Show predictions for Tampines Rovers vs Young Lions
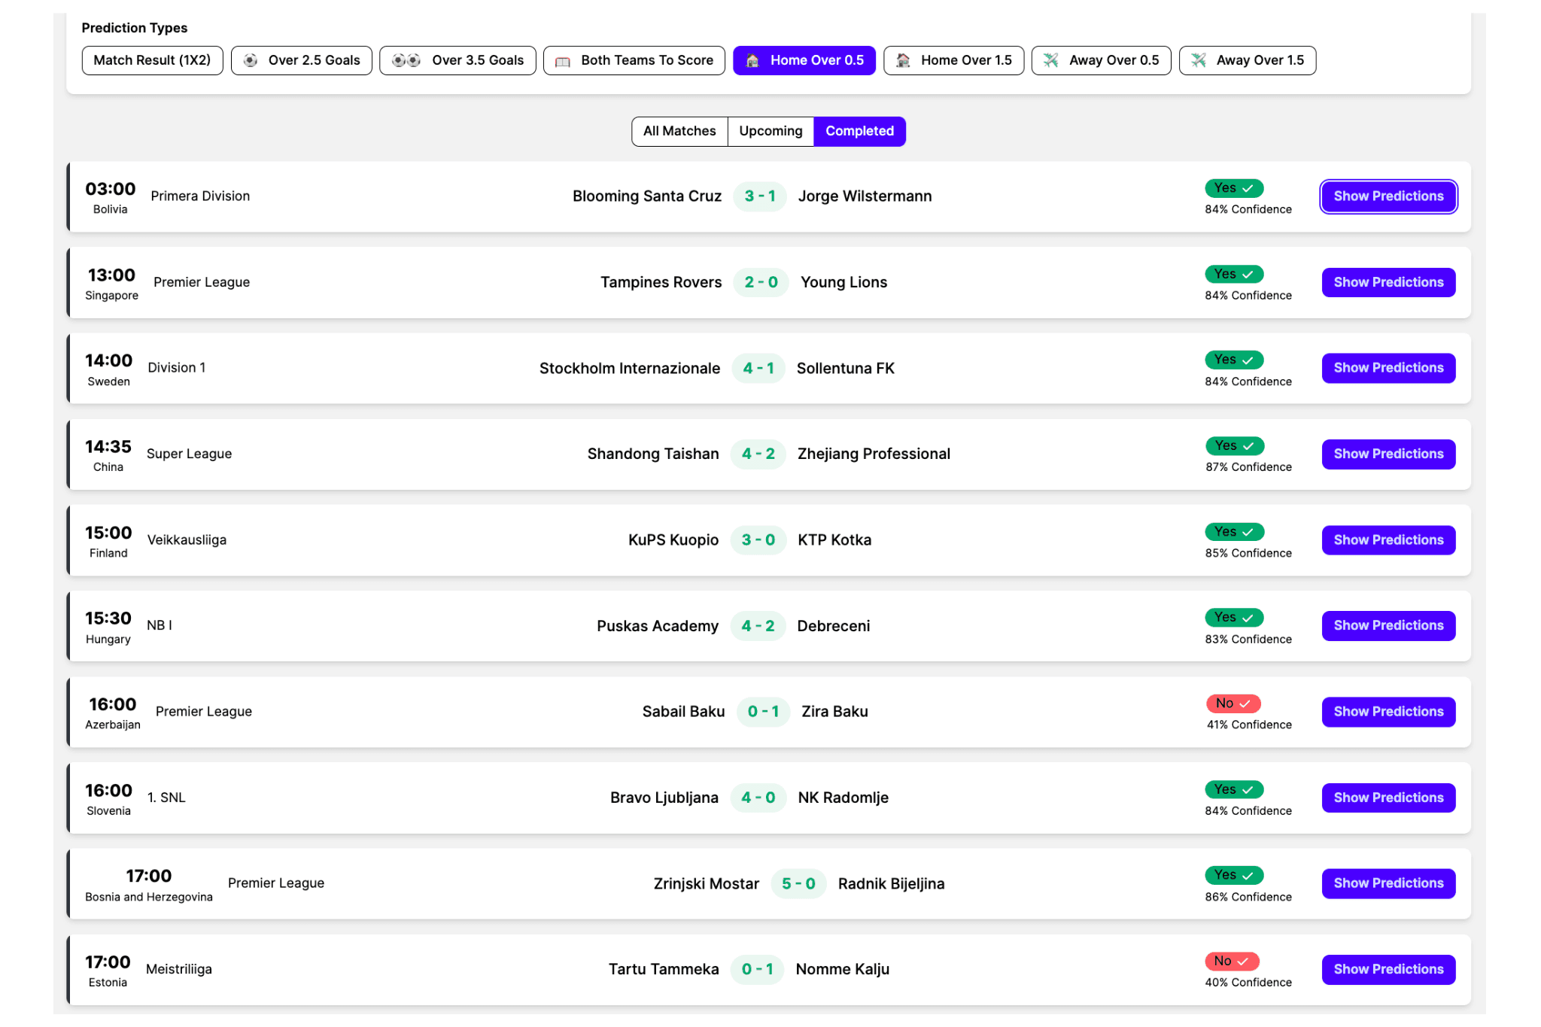The image size is (1541, 1027). [1388, 282]
